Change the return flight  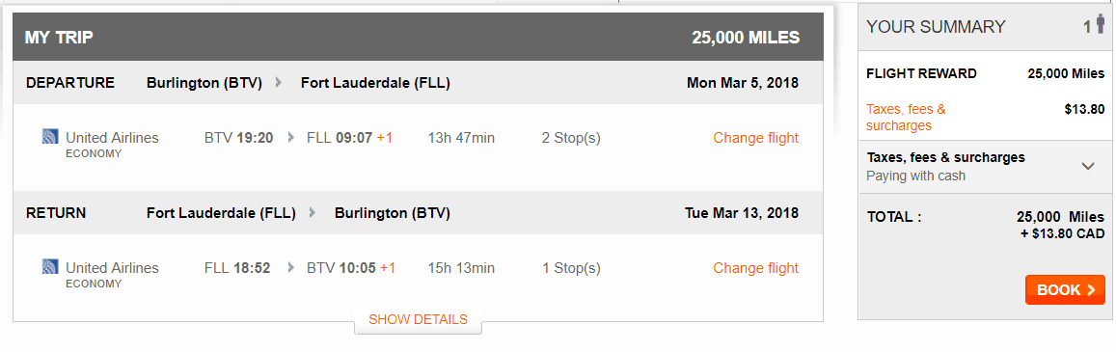click(x=756, y=268)
